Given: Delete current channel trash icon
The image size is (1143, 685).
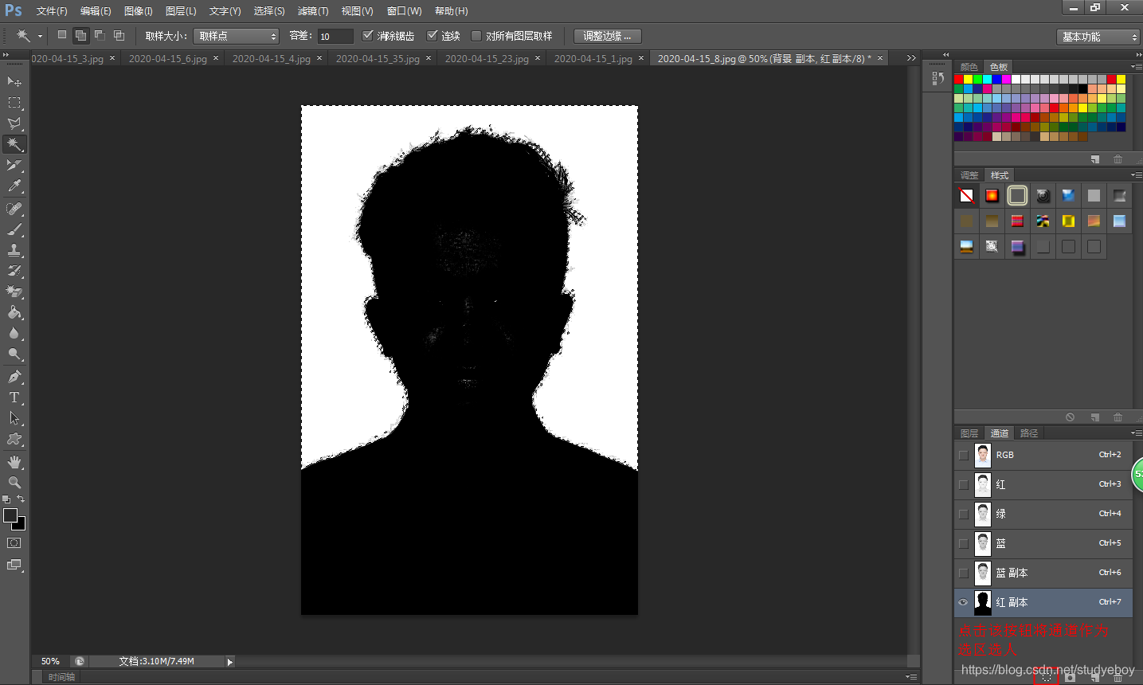Looking at the screenshot, I should coord(1118,677).
